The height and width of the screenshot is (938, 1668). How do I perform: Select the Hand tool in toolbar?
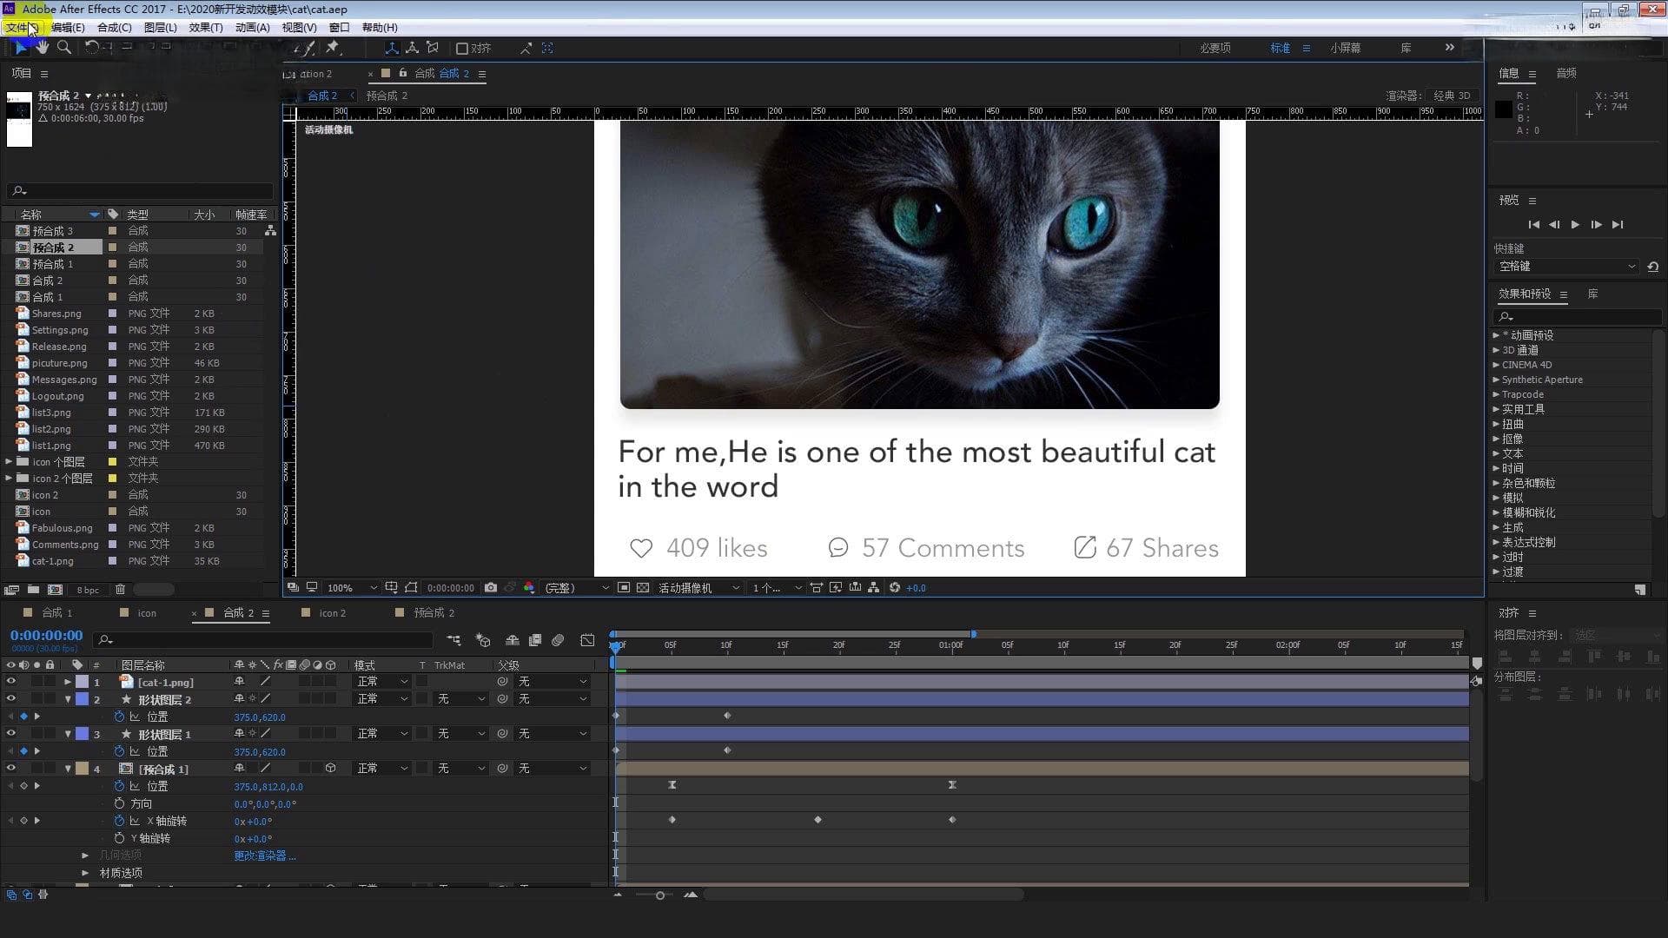[42, 48]
